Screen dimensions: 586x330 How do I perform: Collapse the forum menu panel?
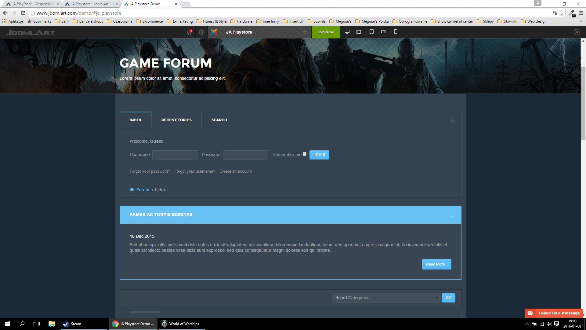(452, 120)
